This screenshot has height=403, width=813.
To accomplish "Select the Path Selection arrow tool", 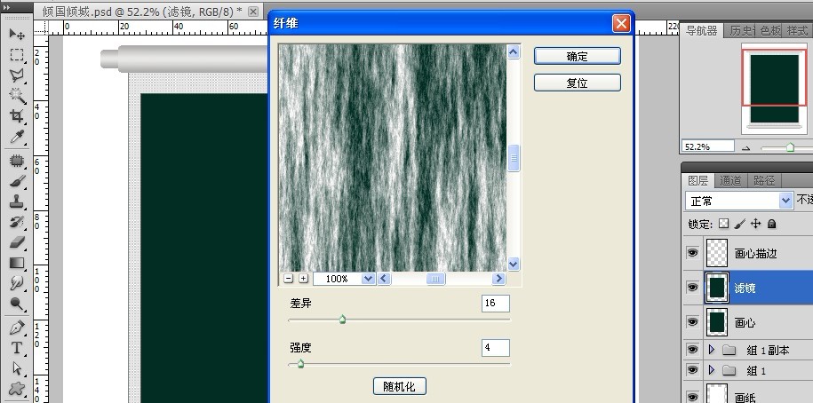I will coord(17,368).
